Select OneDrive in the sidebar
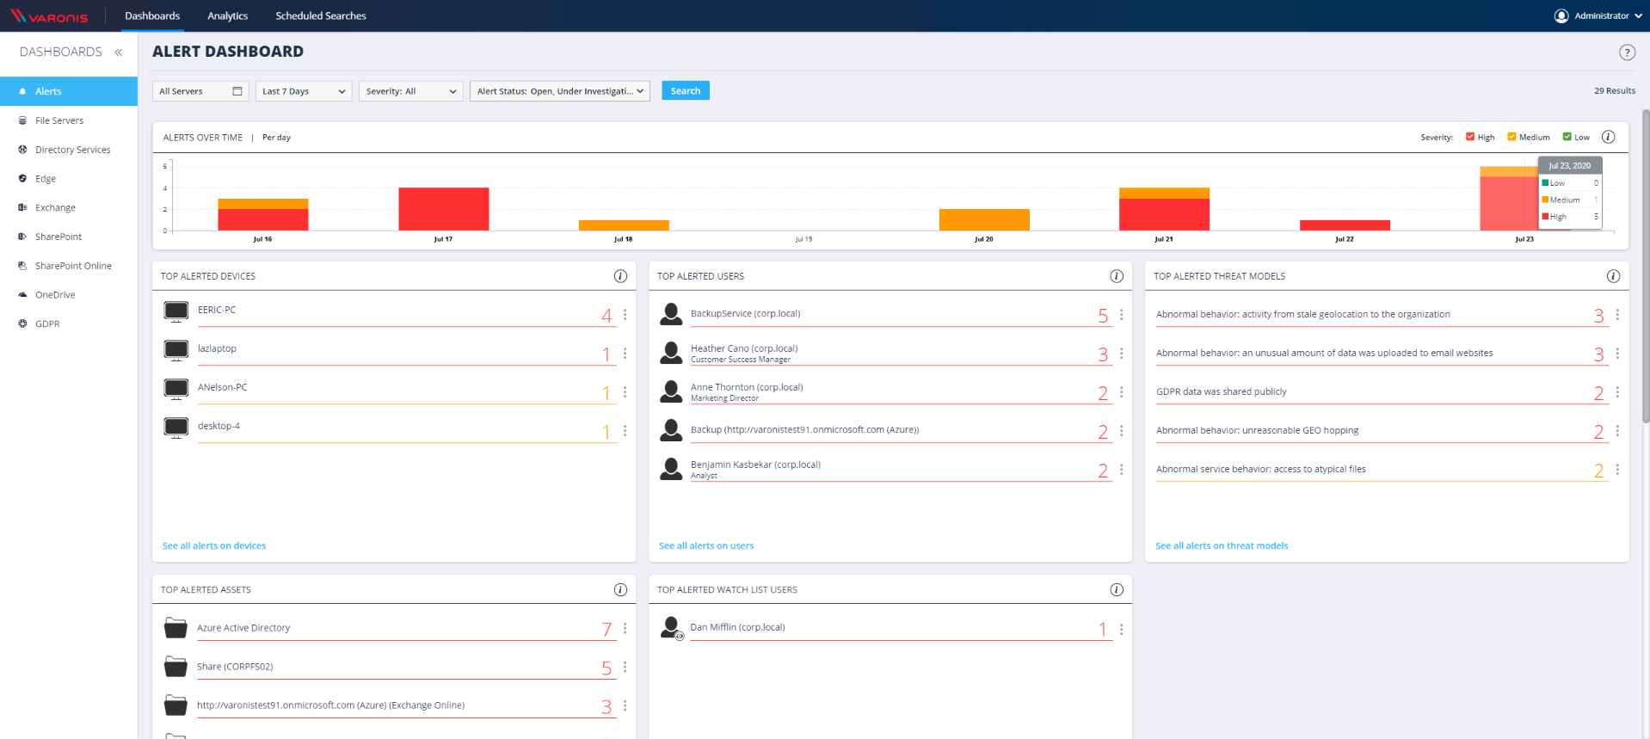The width and height of the screenshot is (1650, 739). pos(69,295)
